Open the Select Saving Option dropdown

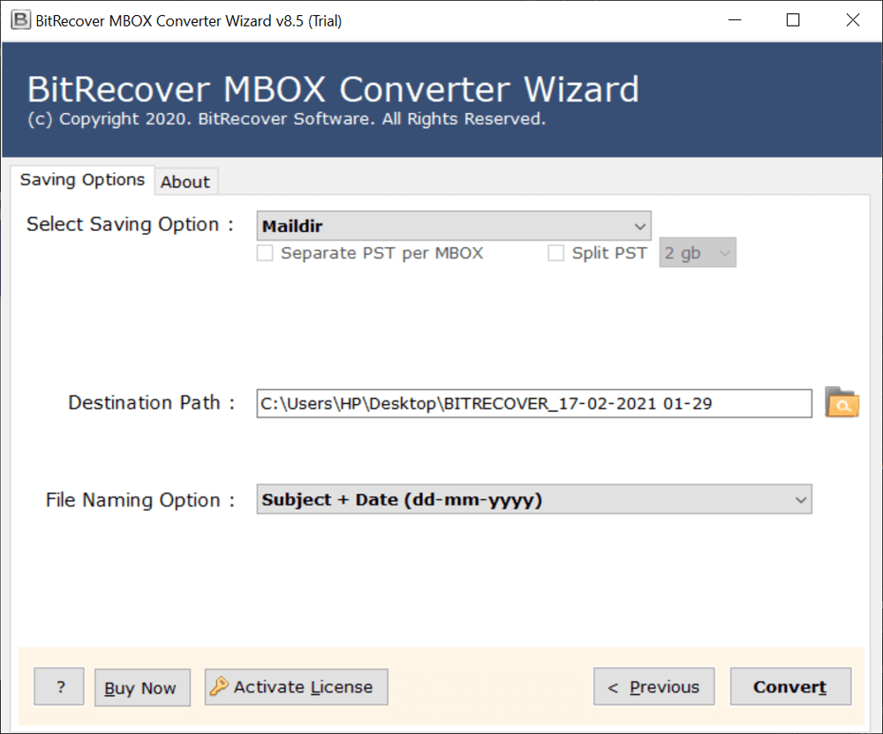pos(454,226)
